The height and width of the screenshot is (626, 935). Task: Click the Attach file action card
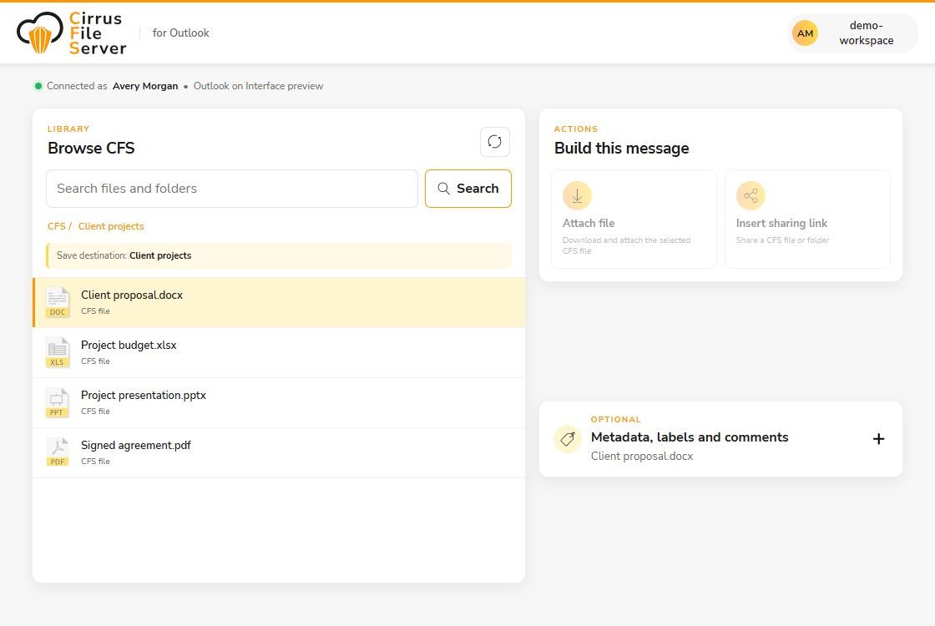[634, 220]
